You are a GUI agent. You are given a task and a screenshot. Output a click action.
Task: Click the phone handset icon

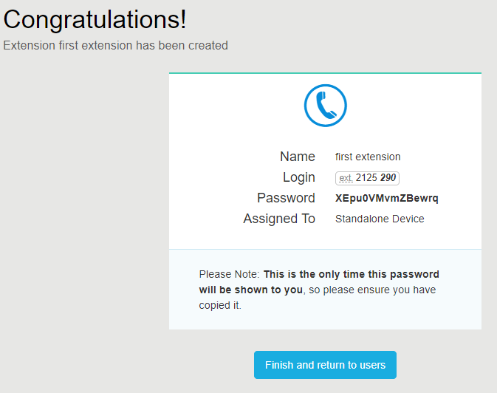tap(325, 106)
